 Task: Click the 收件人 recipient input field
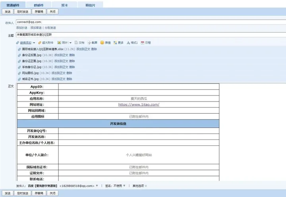[151, 22]
